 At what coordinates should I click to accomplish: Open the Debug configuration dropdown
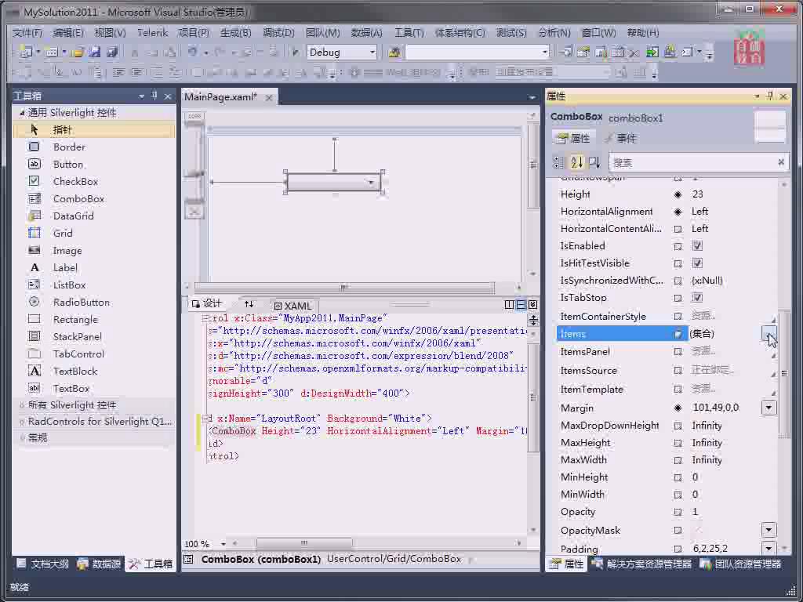pyautogui.click(x=372, y=53)
